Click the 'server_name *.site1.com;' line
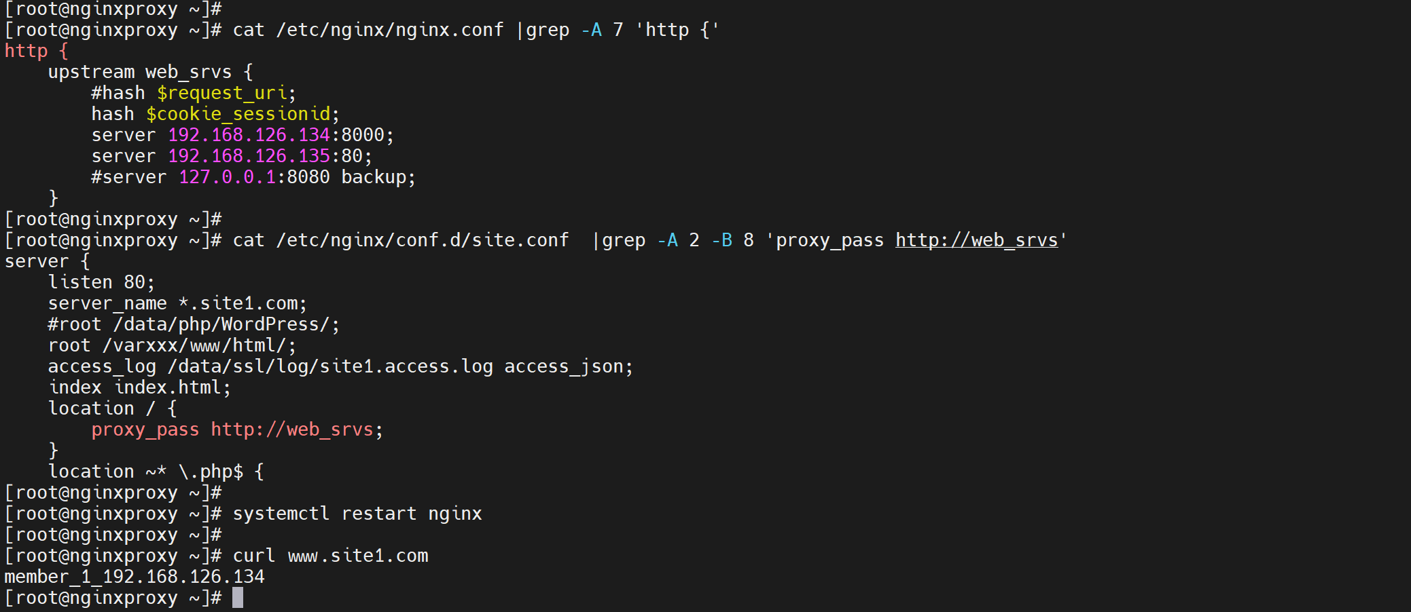Image resolution: width=1411 pixels, height=612 pixels. (x=177, y=303)
